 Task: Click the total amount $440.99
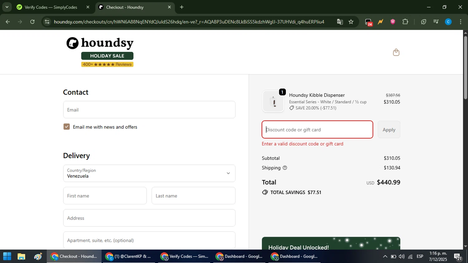(388, 182)
